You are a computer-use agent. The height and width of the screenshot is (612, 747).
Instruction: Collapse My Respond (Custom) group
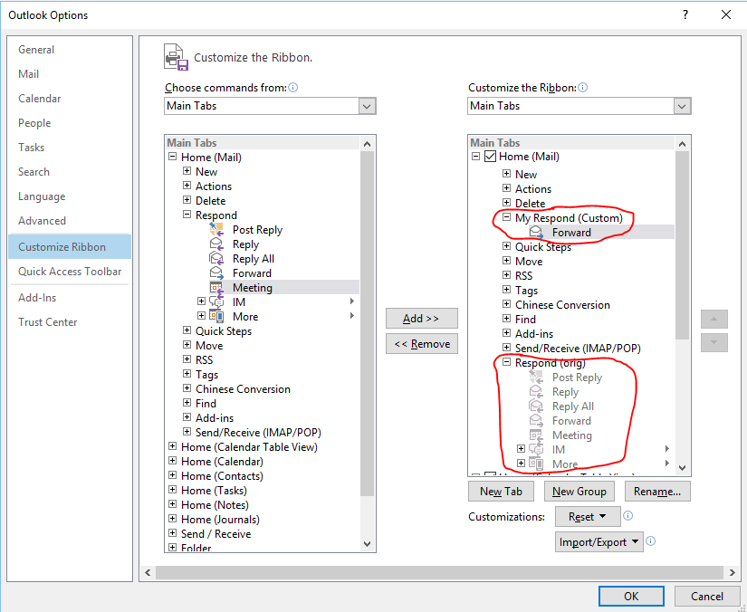click(x=506, y=217)
